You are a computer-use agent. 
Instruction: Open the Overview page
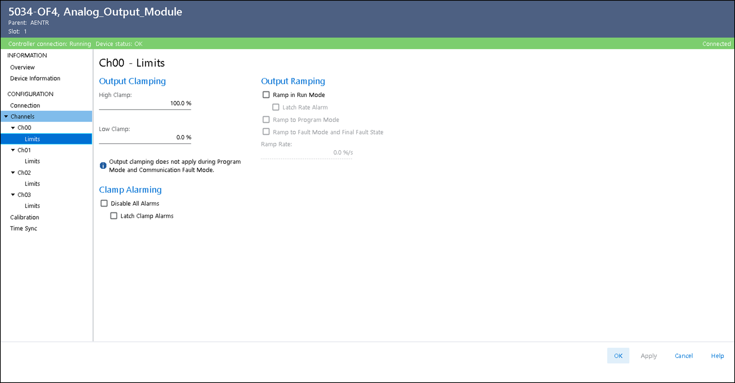point(22,67)
